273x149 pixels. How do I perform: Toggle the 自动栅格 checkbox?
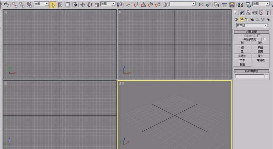point(259,36)
